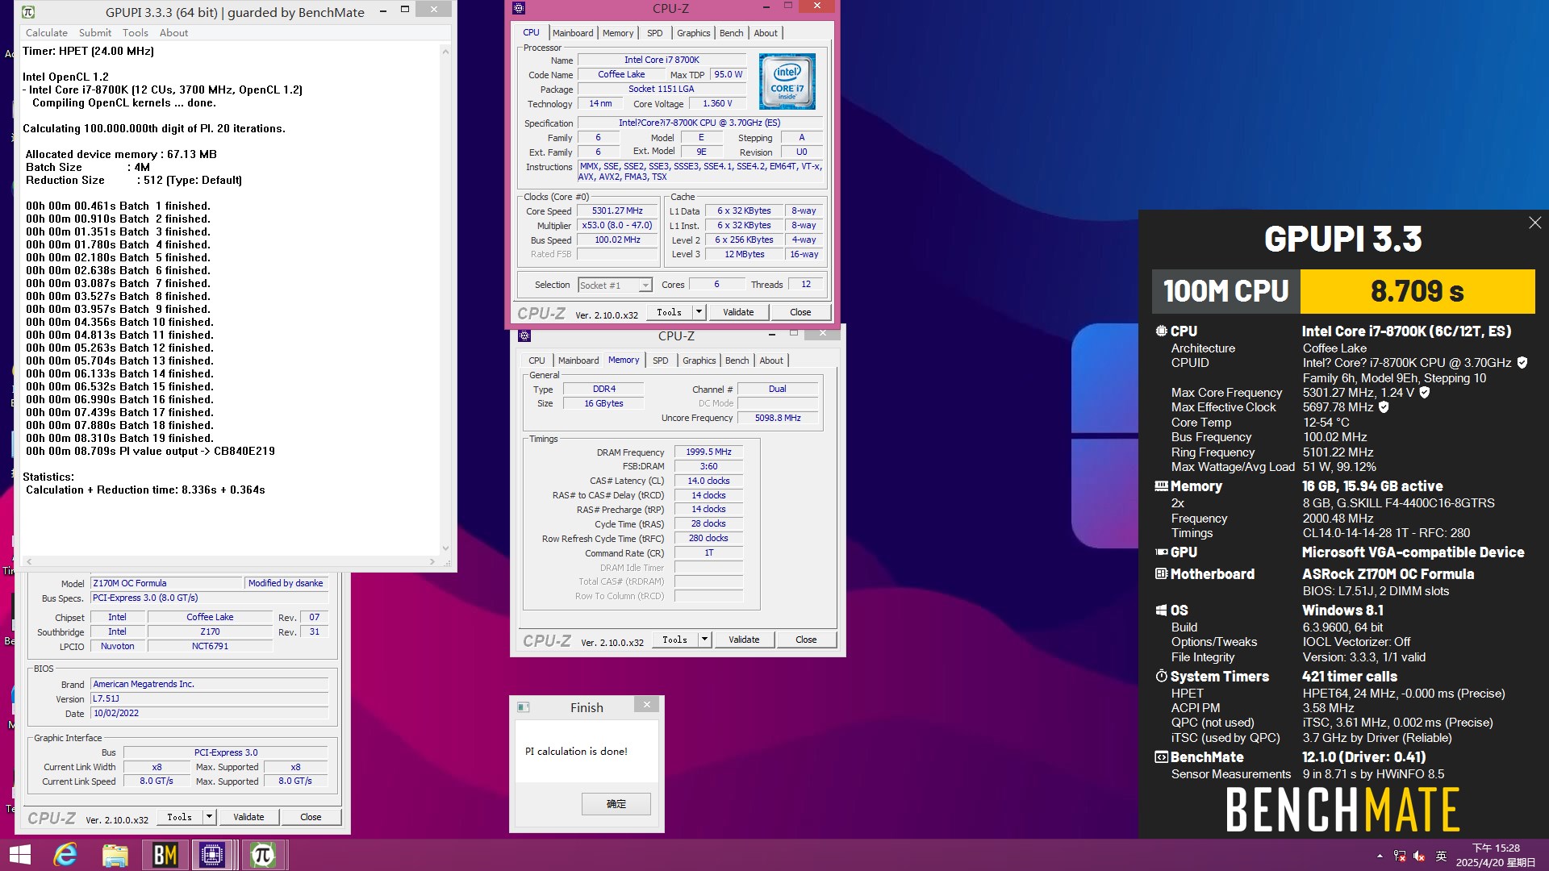Click the Finish dialog title icon
Screen dimensions: 1549x871
tap(523, 707)
